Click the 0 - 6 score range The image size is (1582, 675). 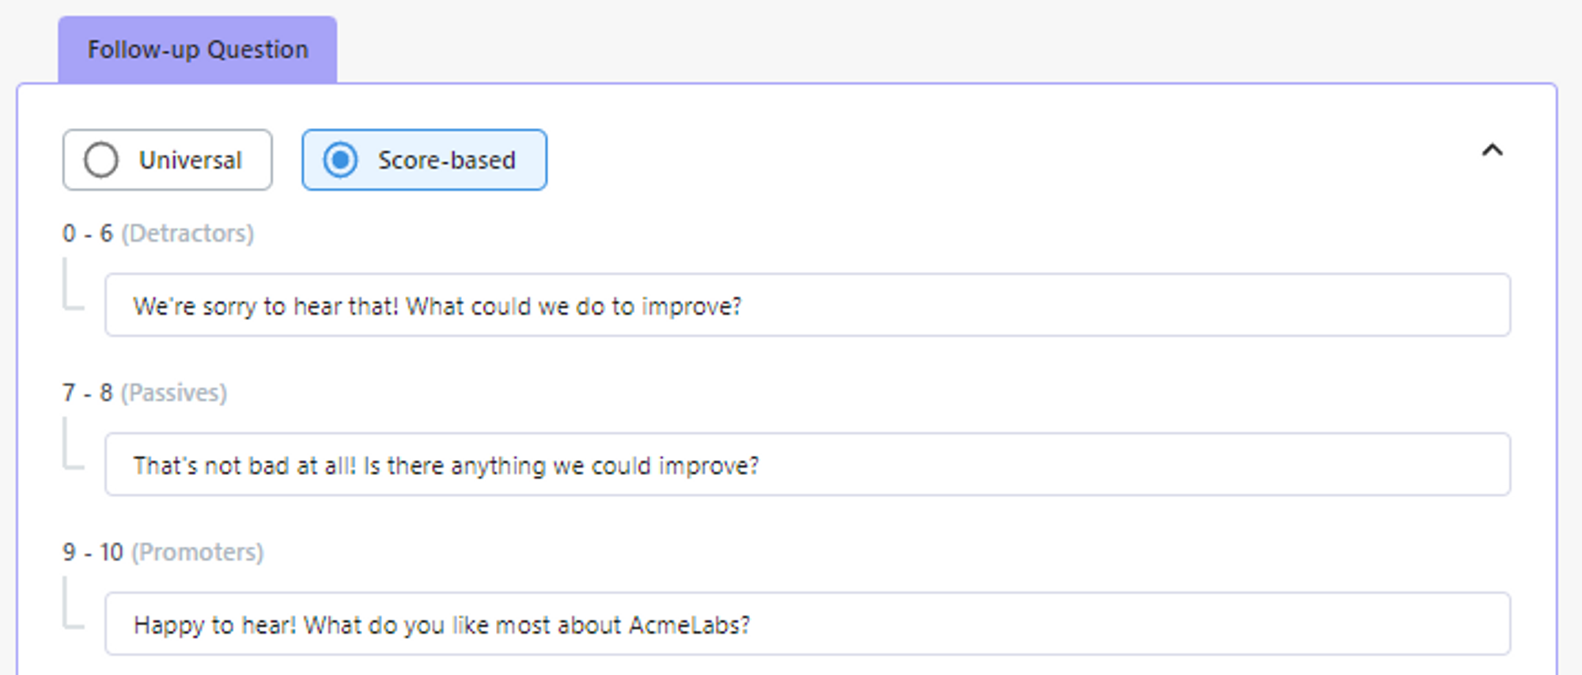(x=88, y=234)
